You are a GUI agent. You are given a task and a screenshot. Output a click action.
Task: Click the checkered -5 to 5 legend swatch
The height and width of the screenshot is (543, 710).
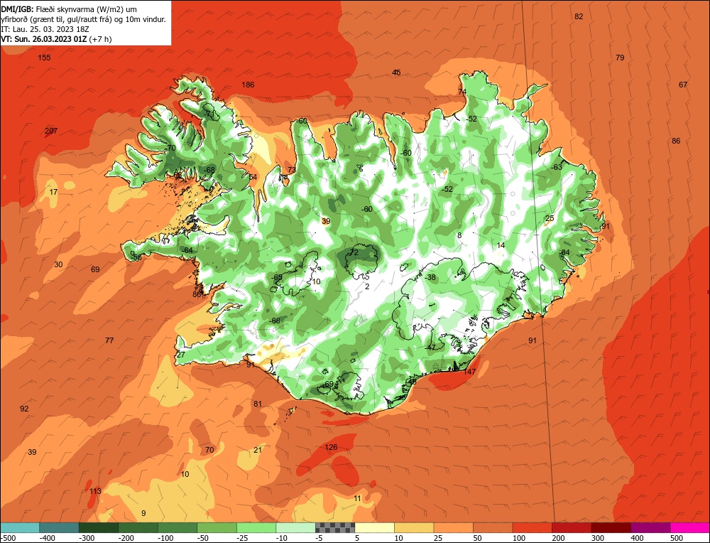point(334,527)
